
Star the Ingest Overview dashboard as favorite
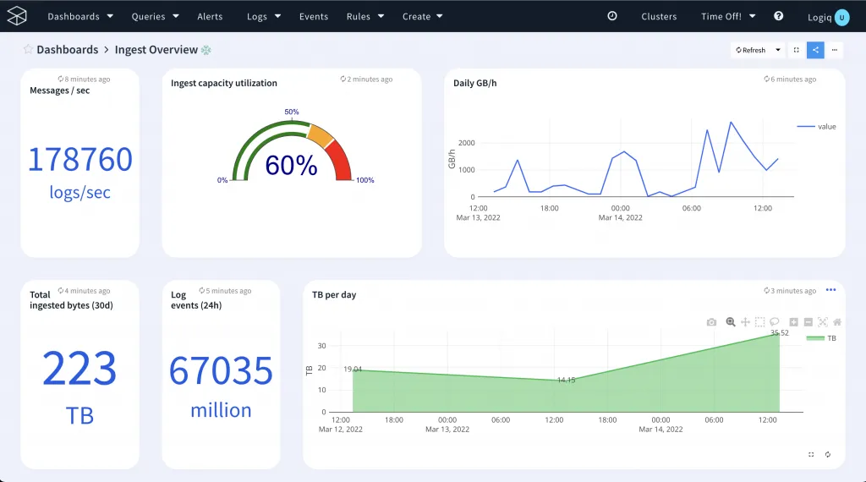(x=28, y=50)
